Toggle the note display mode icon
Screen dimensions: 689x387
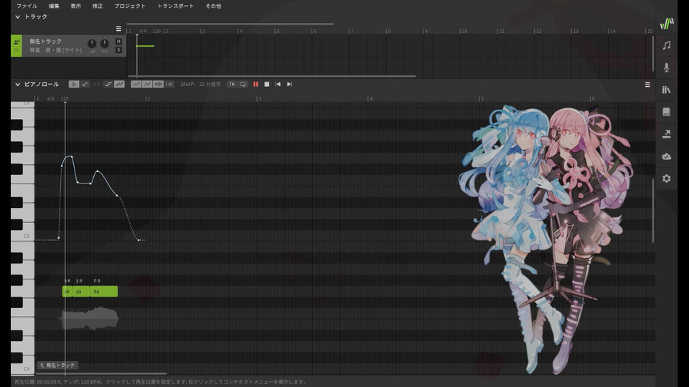(x=108, y=85)
